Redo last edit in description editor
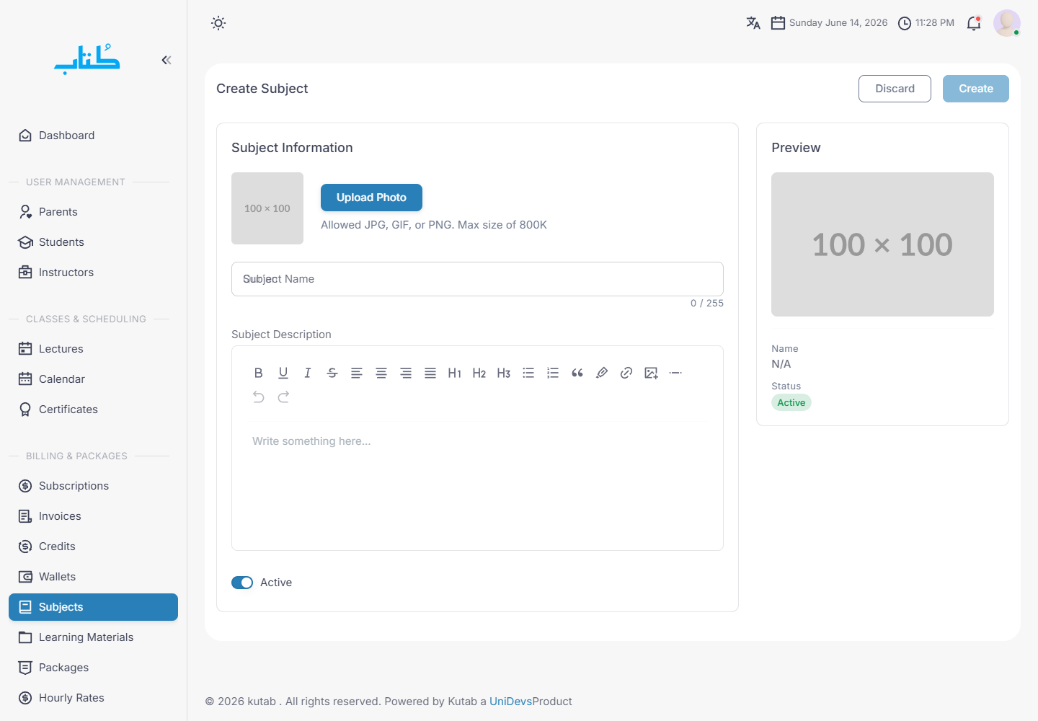This screenshot has width=1038, height=721. tap(283, 397)
